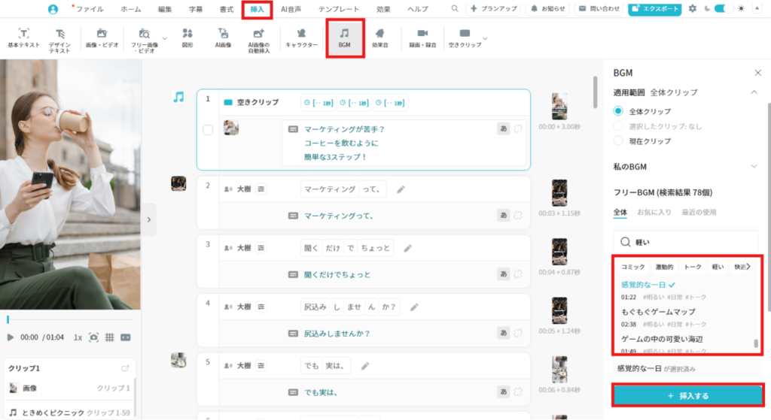This screenshot has width=771, height=420.
Task: Select the デザインテキスト tool
Action: pos(59,41)
